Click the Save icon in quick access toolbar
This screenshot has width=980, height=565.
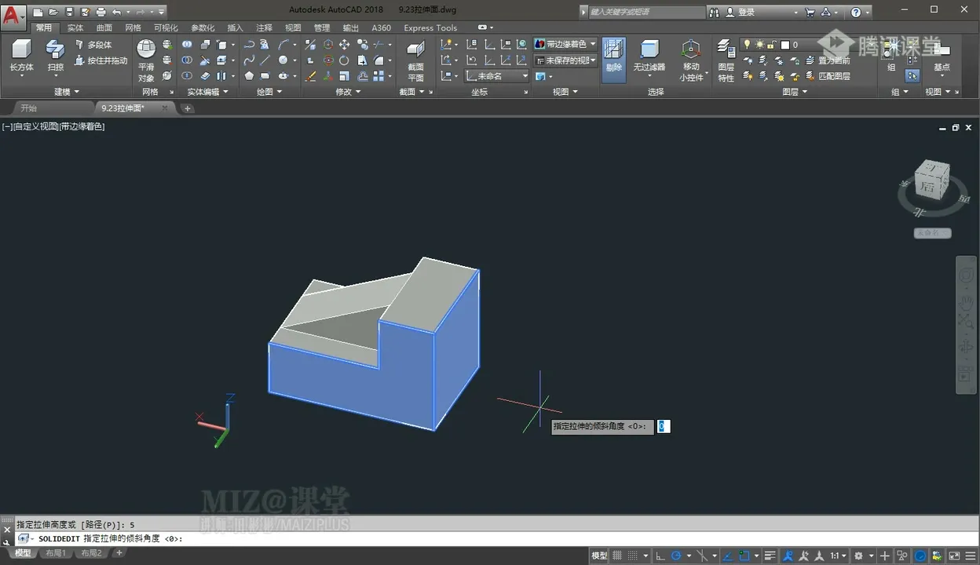[x=69, y=12]
